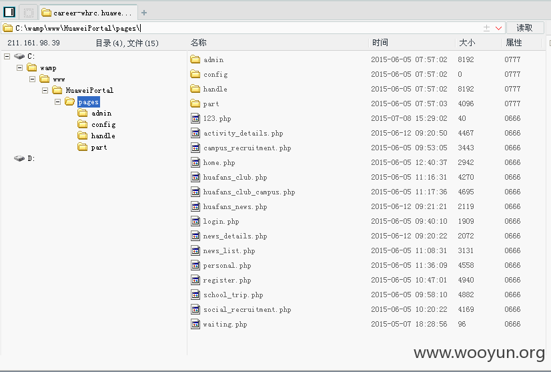Click campus_recruitment.php file icon
This screenshot has width=551, height=372.
coord(195,148)
